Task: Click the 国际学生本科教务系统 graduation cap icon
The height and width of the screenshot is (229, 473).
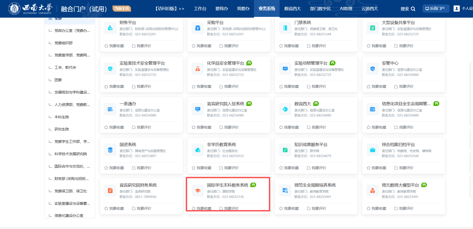Action: click(198, 191)
